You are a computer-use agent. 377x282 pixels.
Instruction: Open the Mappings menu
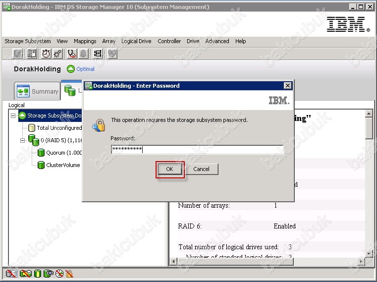click(x=85, y=41)
